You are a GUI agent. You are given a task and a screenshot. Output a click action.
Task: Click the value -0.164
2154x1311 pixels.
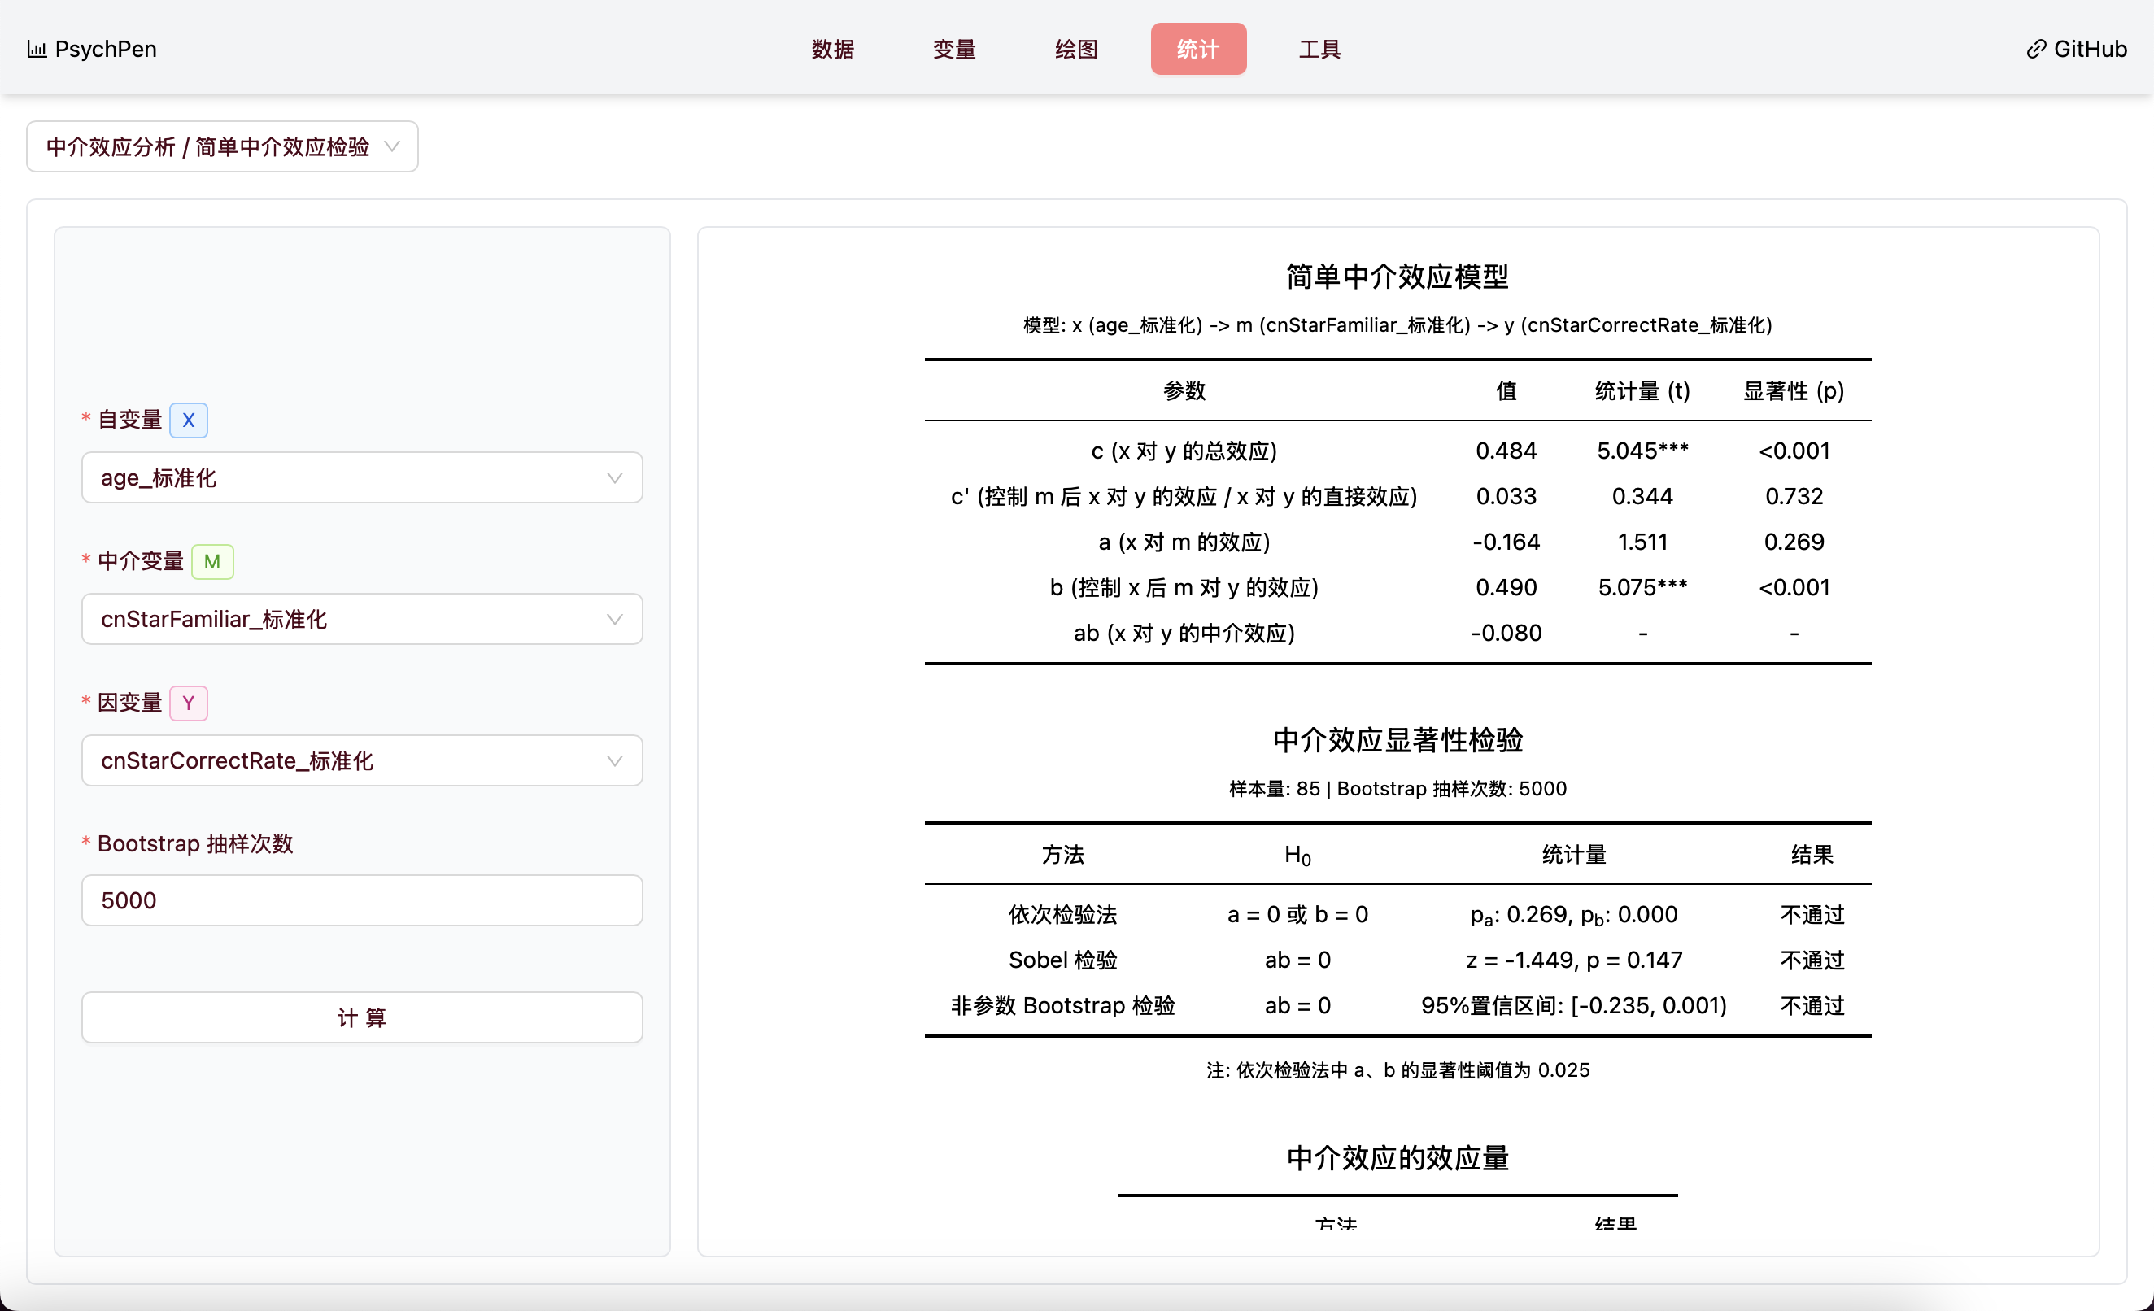[1506, 542]
